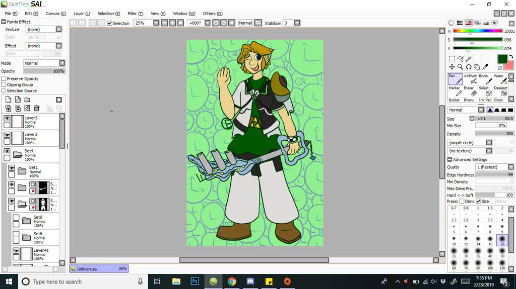Image resolution: width=516 pixels, height=289 pixels.
Task: Hide Layer3 with its eye icon
Action: click(7, 118)
